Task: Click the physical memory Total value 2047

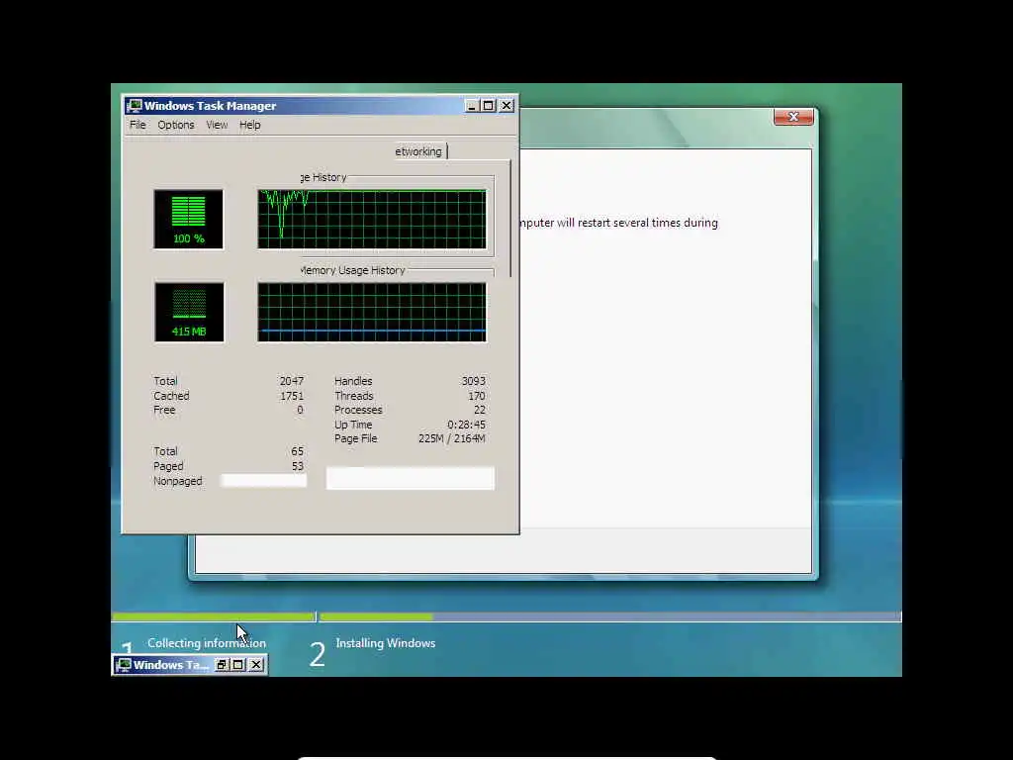Action: point(292,381)
